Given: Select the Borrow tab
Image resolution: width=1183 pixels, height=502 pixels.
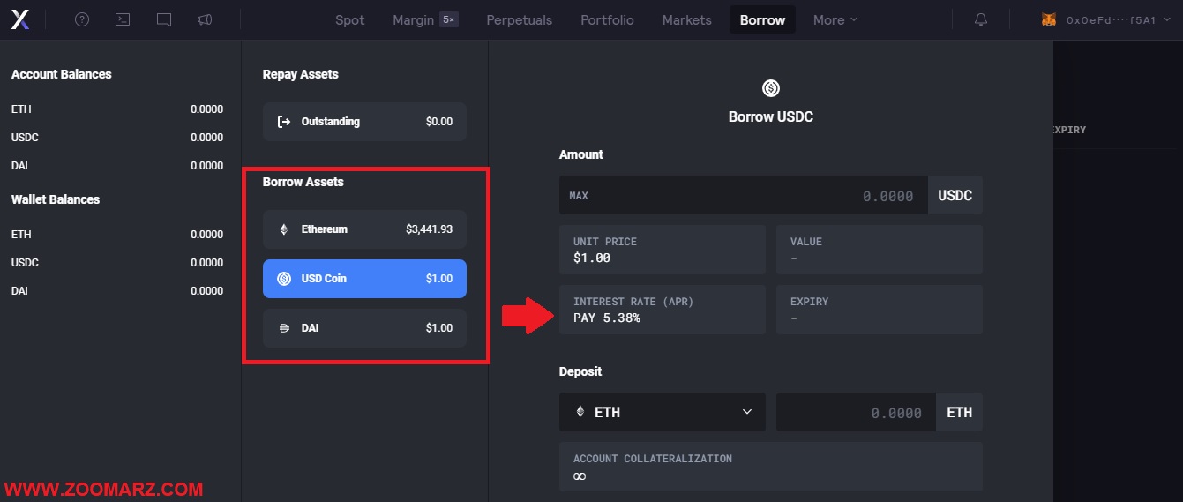Looking at the screenshot, I should tap(763, 19).
